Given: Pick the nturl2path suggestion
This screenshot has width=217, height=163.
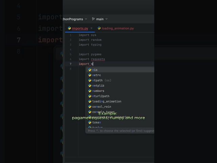Looking at the screenshot, I should point(120,96).
